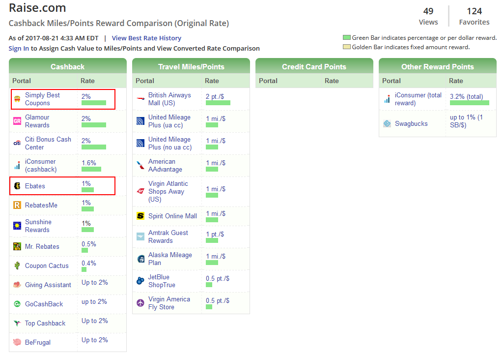Click the 1.6% rate for iConsumer cashback
This screenshot has width=504, height=354.
click(x=89, y=163)
